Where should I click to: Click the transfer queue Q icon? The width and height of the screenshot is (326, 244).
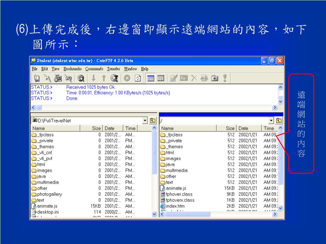tap(115, 78)
